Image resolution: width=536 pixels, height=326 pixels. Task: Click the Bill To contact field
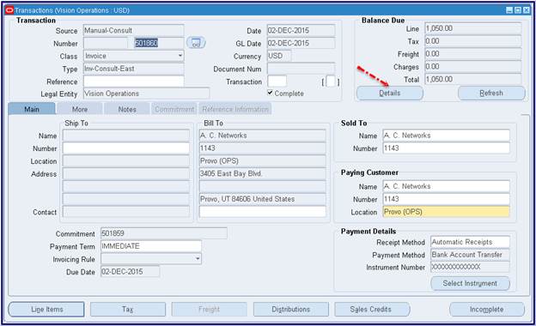point(263,212)
